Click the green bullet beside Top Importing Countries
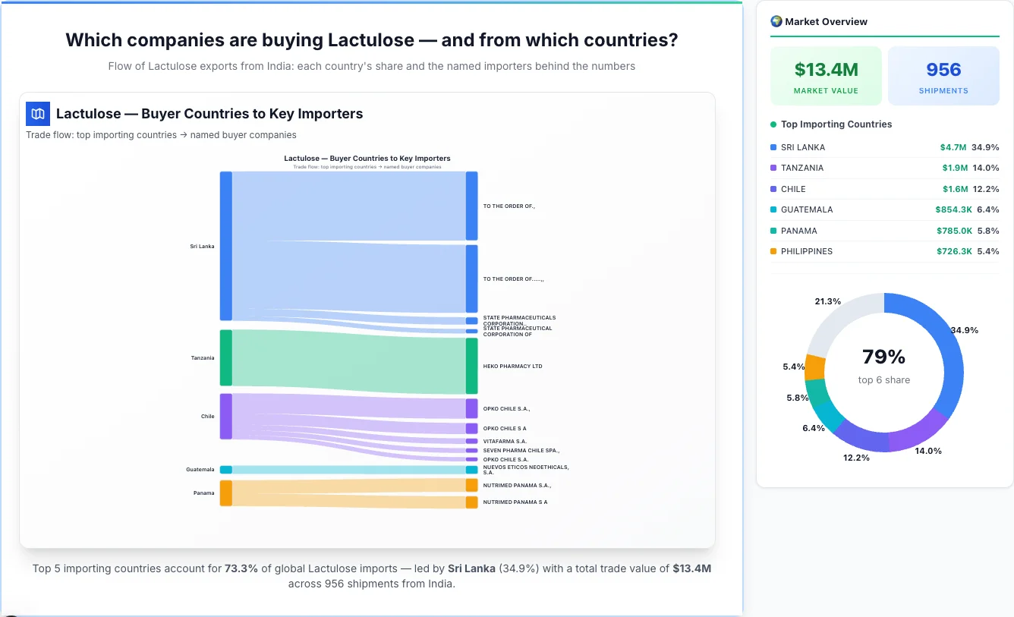This screenshot has height=617, width=1014. (x=773, y=124)
